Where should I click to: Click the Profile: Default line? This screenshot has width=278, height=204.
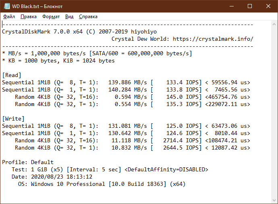[28, 162]
